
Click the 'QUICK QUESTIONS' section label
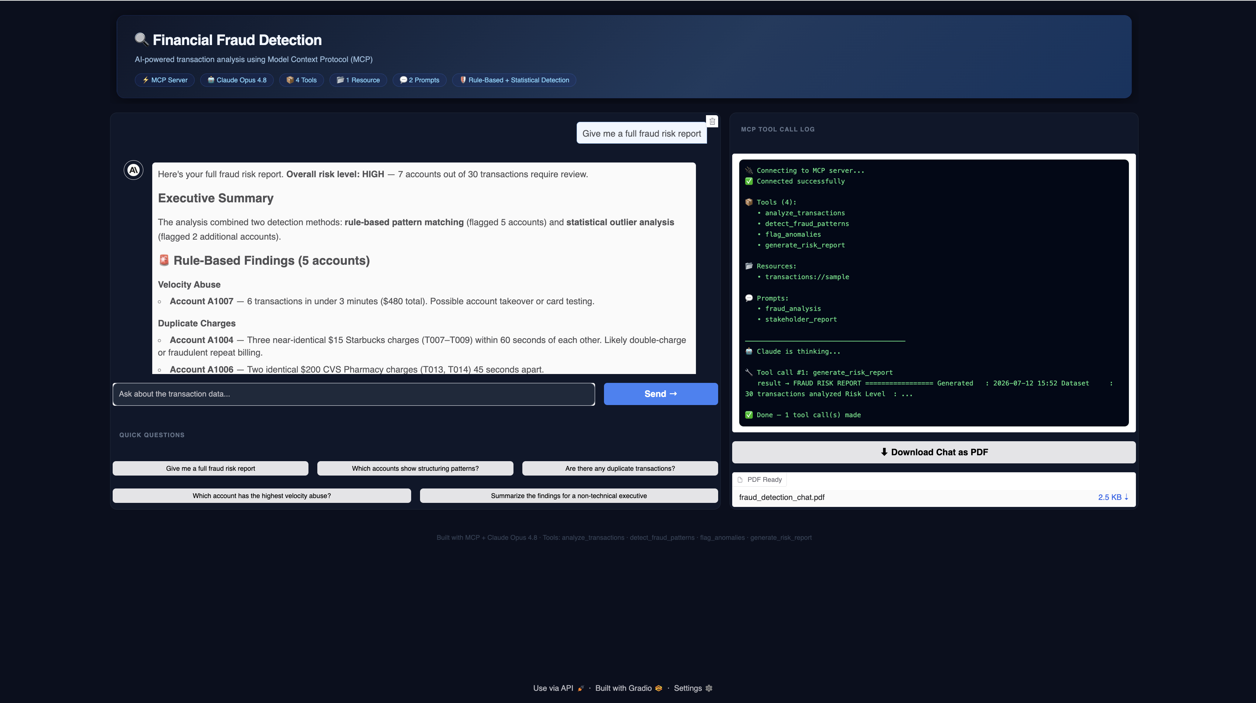coord(152,435)
